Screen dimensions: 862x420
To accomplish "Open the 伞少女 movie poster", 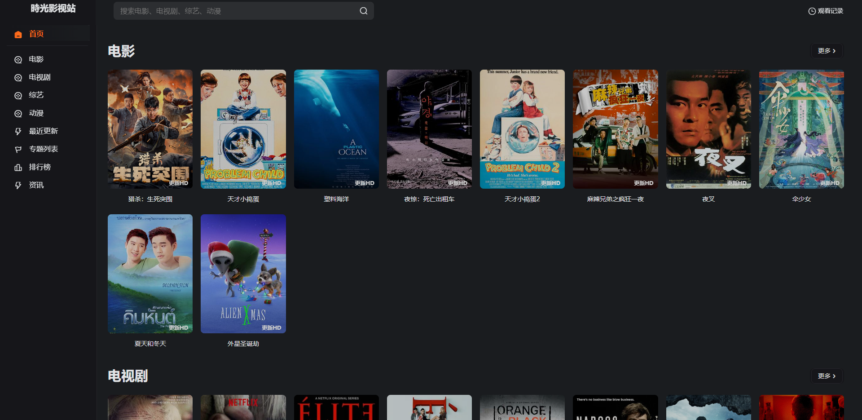I will 801,129.
